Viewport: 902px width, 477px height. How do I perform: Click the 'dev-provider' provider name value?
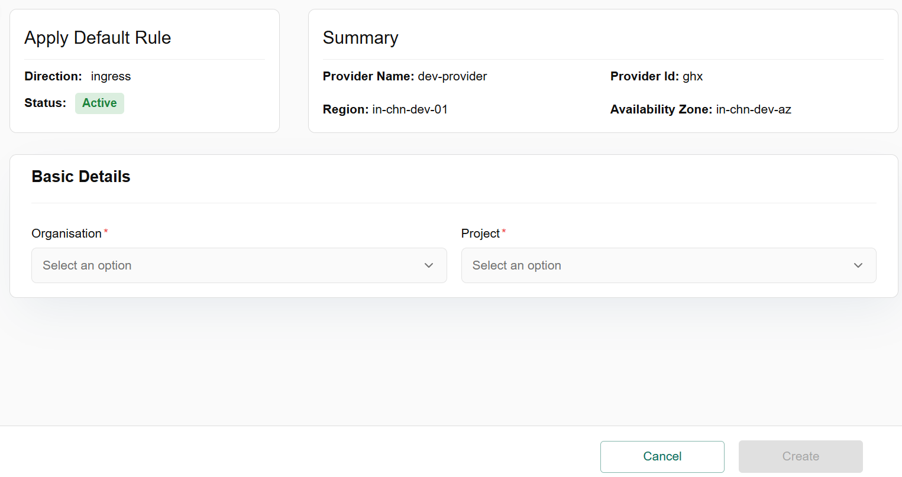pyautogui.click(x=452, y=76)
